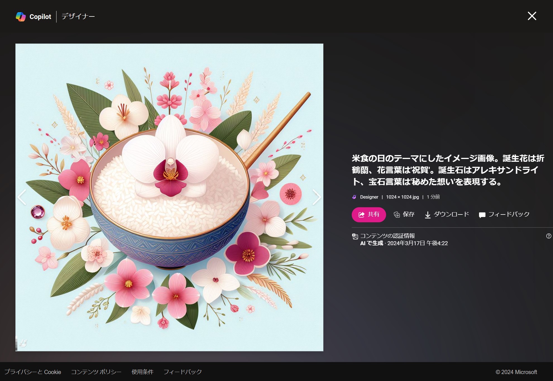The width and height of the screenshot is (553, 381).
Task: Open コンテンツ ポリシー footer link
Action: click(x=96, y=372)
